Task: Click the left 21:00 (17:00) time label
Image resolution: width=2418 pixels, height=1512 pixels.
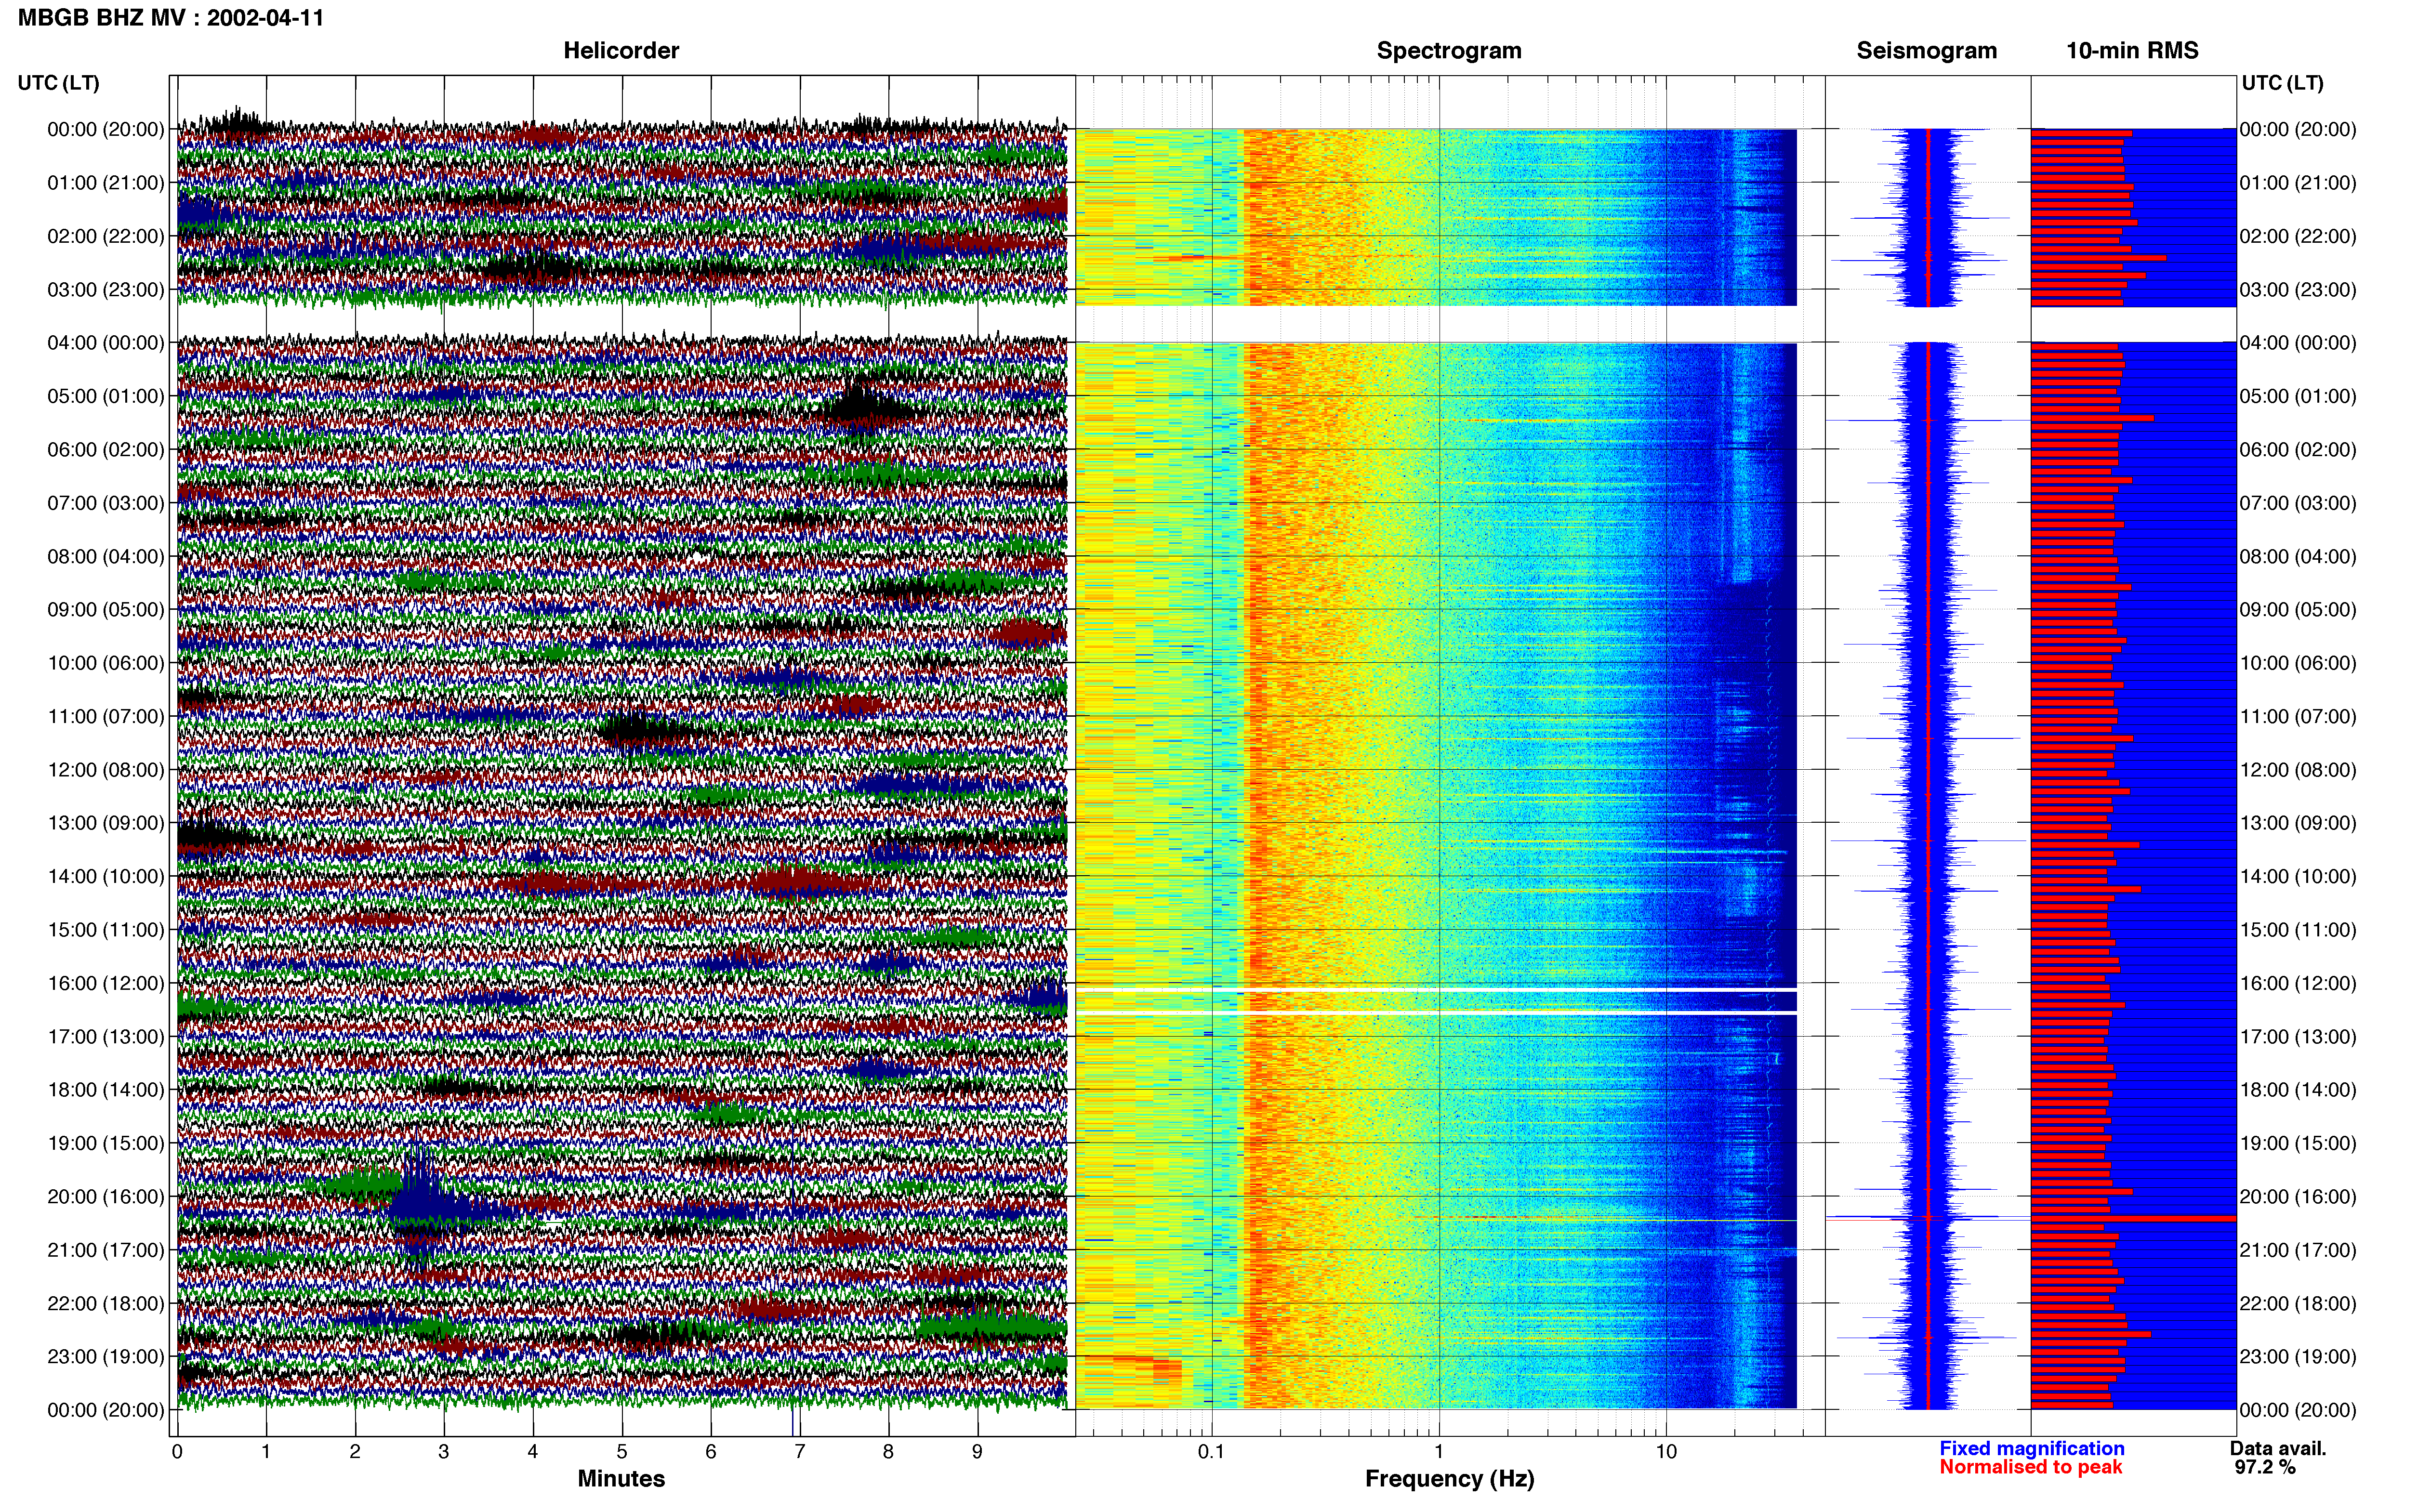Action: click(106, 1250)
